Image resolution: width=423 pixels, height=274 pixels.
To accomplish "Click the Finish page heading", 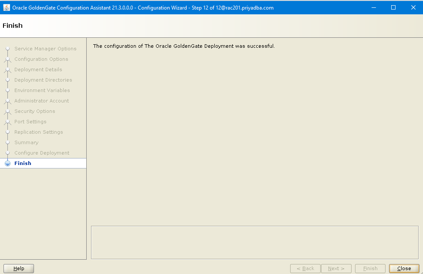I will (x=13, y=26).
